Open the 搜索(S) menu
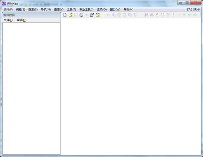 click(33, 9)
